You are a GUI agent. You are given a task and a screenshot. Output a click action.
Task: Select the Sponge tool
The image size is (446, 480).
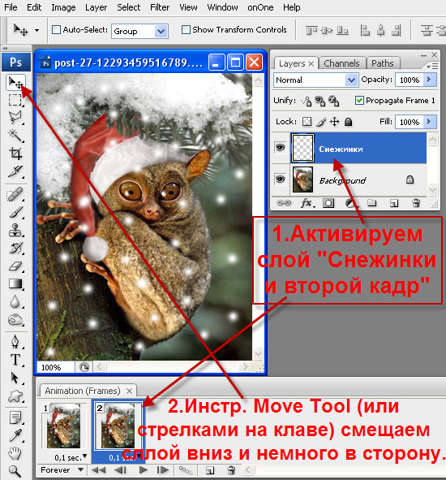coord(15,320)
